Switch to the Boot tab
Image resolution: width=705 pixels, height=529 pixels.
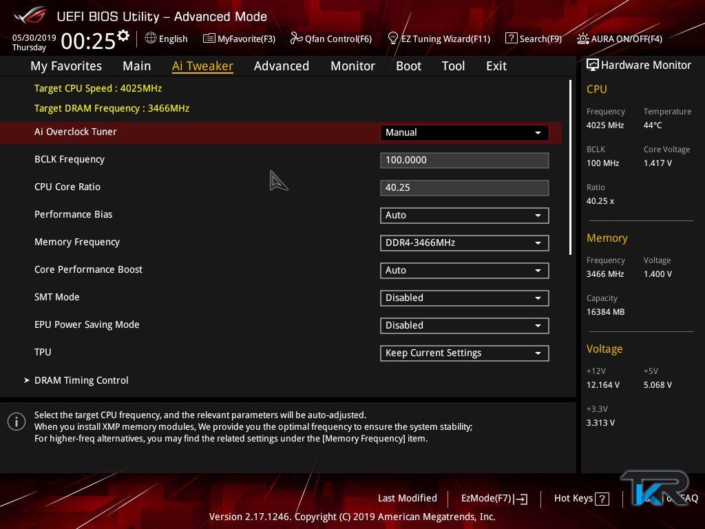click(409, 66)
